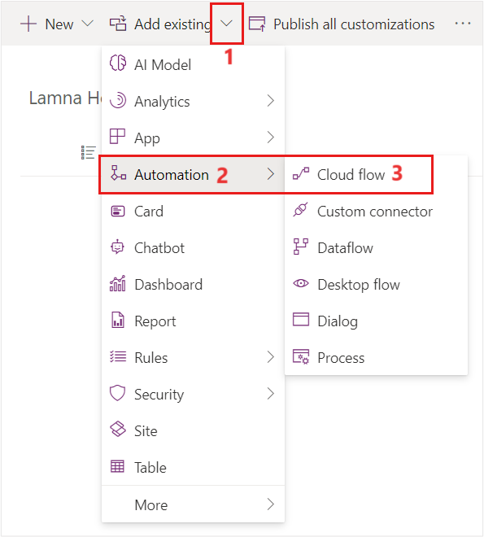Expand the Security submenu arrow
The width and height of the screenshot is (484, 537).
(x=271, y=394)
